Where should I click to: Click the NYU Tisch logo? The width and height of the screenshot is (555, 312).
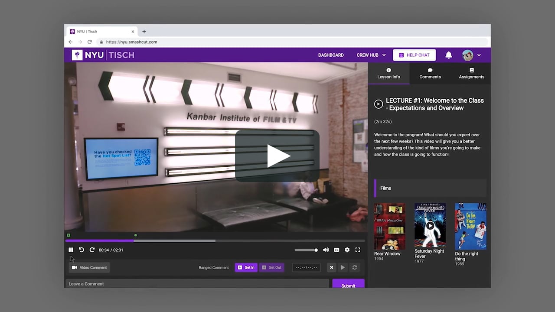[103, 55]
